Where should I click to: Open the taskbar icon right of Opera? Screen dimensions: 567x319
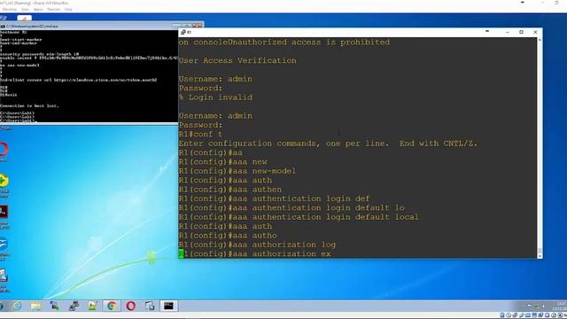point(150,306)
